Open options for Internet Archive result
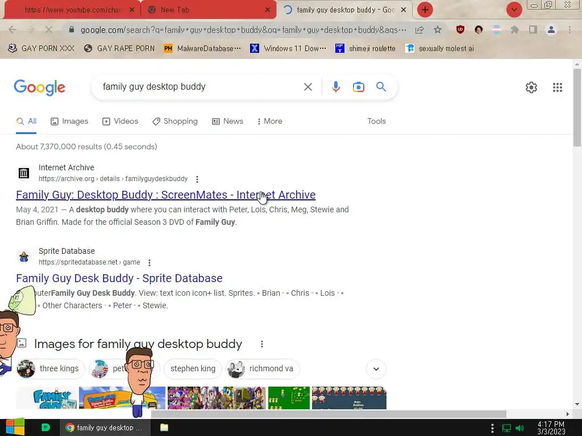 tap(197, 179)
